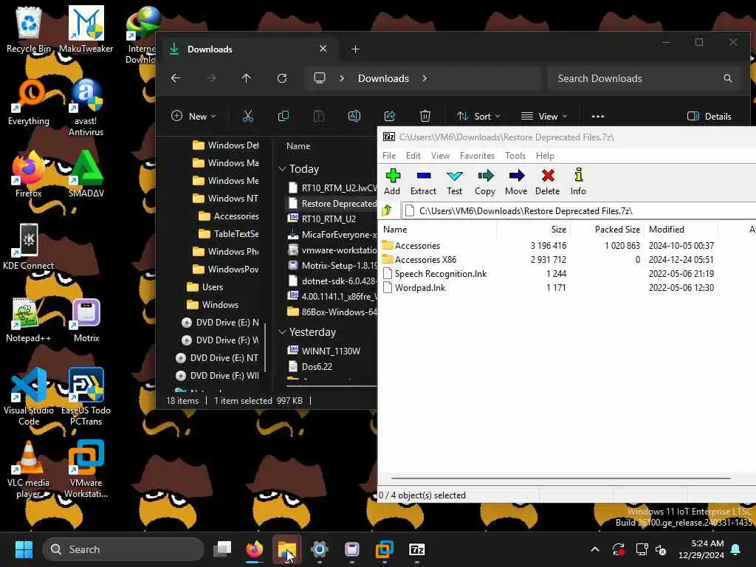Viewport: 756px width, 567px height.
Task: Expand the chevron after Downloads breadcrumb
Action: [x=425, y=78]
